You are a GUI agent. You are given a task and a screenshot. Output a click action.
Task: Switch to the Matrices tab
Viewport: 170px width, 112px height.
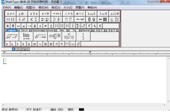(49, 31)
